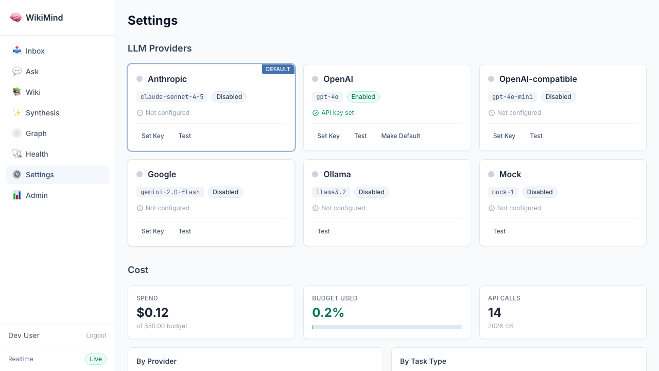
Task: Click the llama3.2 model tag
Action: (331, 192)
